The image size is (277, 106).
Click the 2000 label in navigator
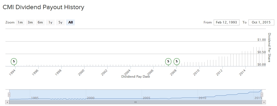click(91, 98)
